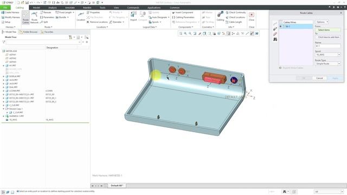This screenshot has width=347, height=195.
Task: Click the Import logical data icon
Action: coord(133,16)
